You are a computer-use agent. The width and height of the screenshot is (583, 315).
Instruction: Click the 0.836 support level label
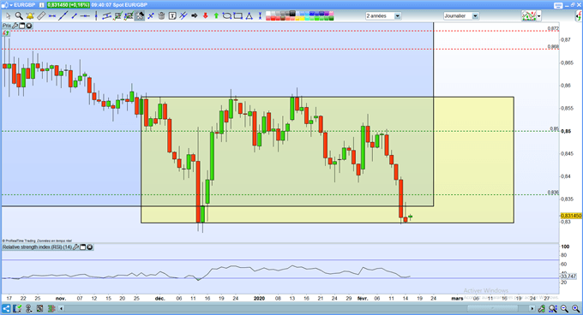(x=553, y=193)
